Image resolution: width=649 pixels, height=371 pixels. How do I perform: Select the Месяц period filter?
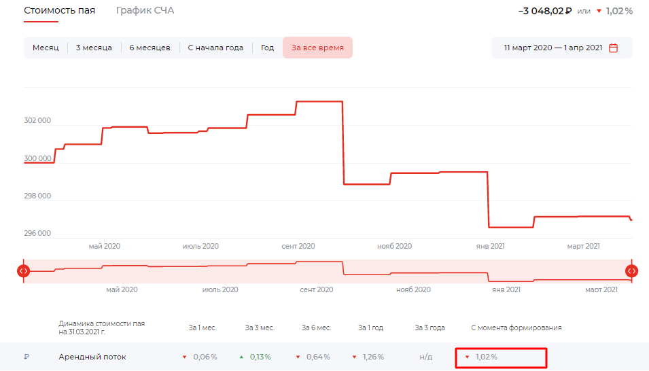(46, 48)
